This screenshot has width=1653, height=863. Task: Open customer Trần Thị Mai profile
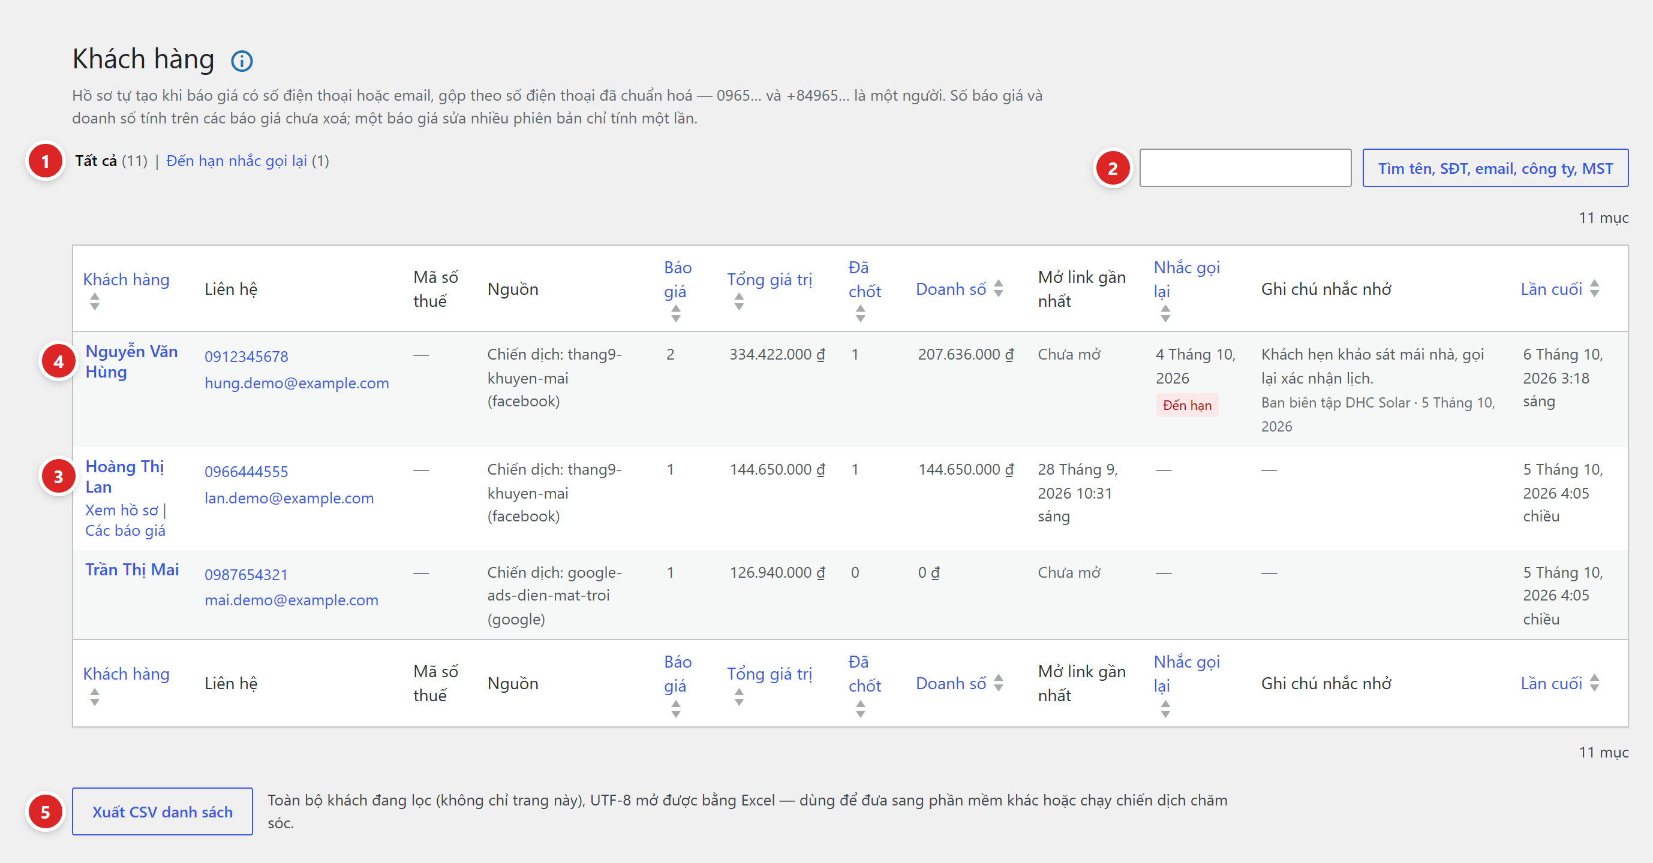pos(131,569)
